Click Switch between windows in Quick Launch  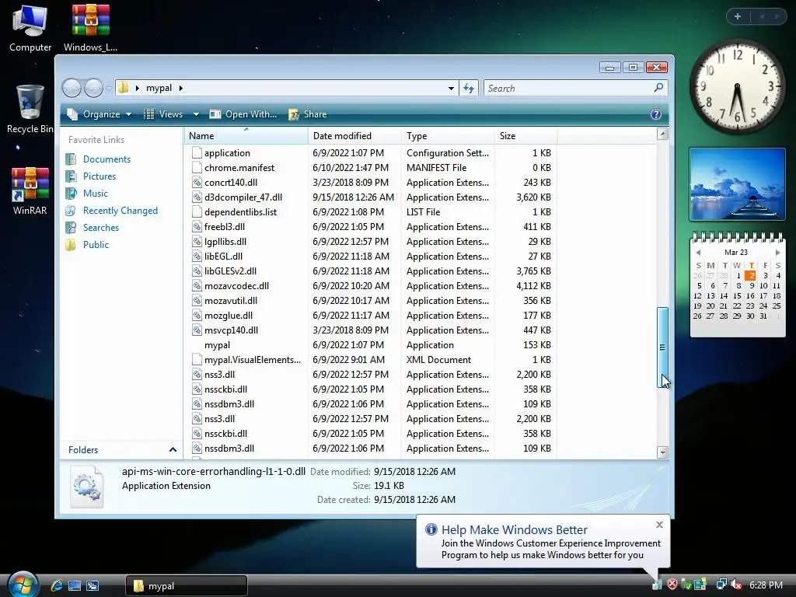(93, 585)
